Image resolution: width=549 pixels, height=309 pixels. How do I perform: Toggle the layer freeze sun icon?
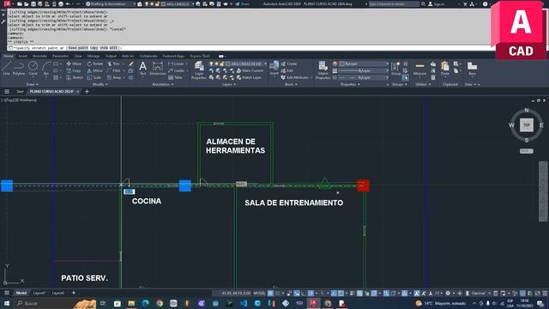pos(216,64)
